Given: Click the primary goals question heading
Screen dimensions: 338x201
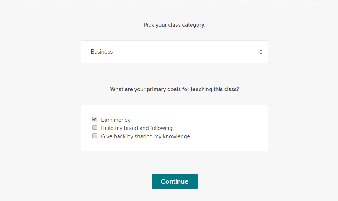Looking at the screenshot, I should tap(174, 89).
